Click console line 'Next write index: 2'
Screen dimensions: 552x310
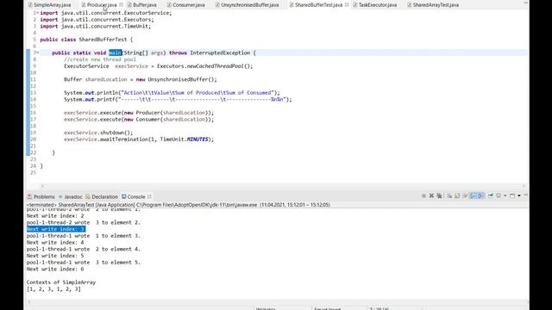55,216
